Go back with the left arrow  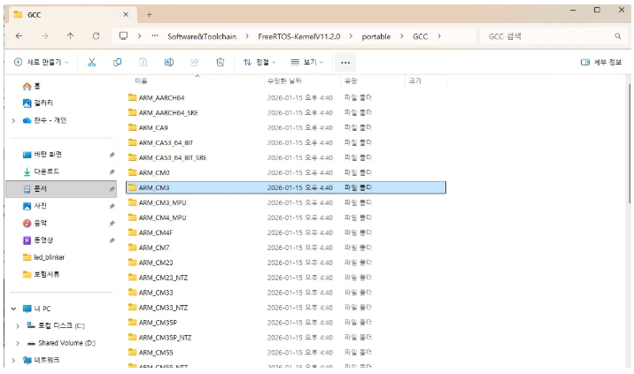point(19,36)
